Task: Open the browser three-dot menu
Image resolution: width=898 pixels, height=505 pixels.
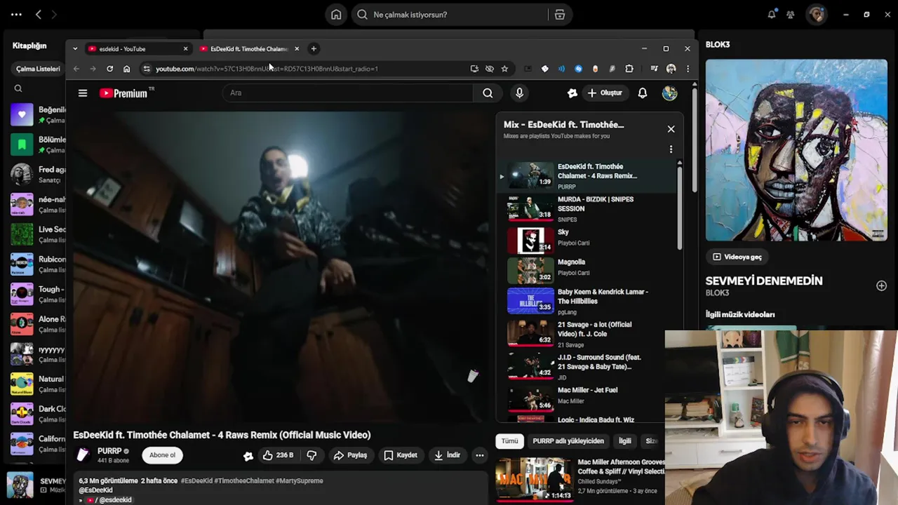Action: click(688, 69)
